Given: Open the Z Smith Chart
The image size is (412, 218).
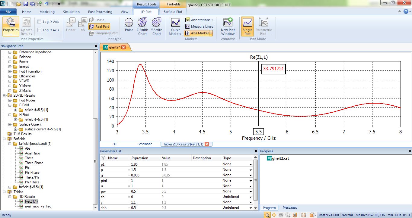Looking at the screenshot, I should point(142,26).
